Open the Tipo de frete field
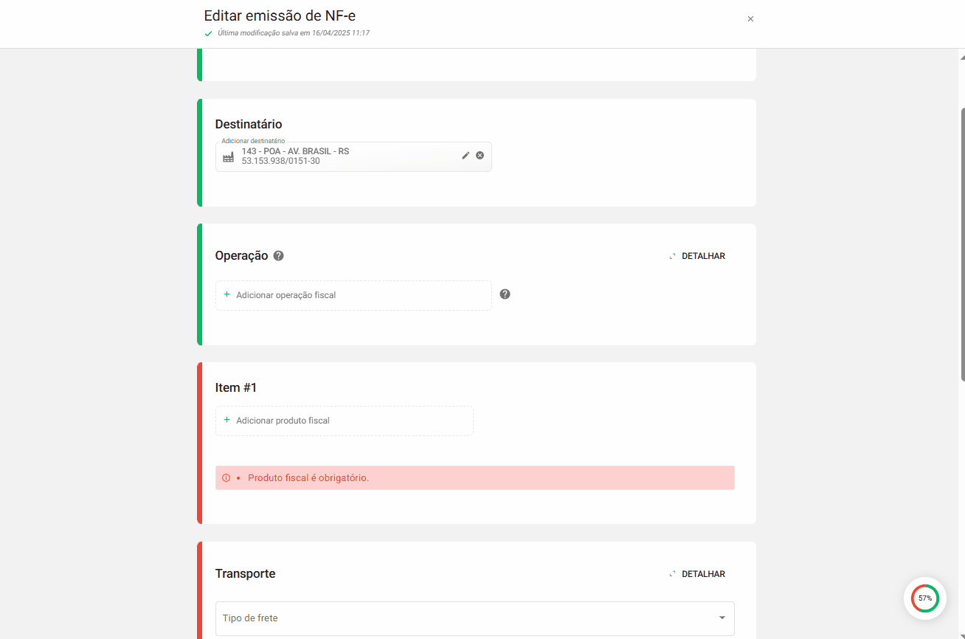The width and height of the screenshot is (965, 639). (465, 618)
